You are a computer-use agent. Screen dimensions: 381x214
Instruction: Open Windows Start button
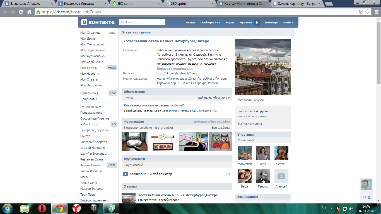coord(7,208)
